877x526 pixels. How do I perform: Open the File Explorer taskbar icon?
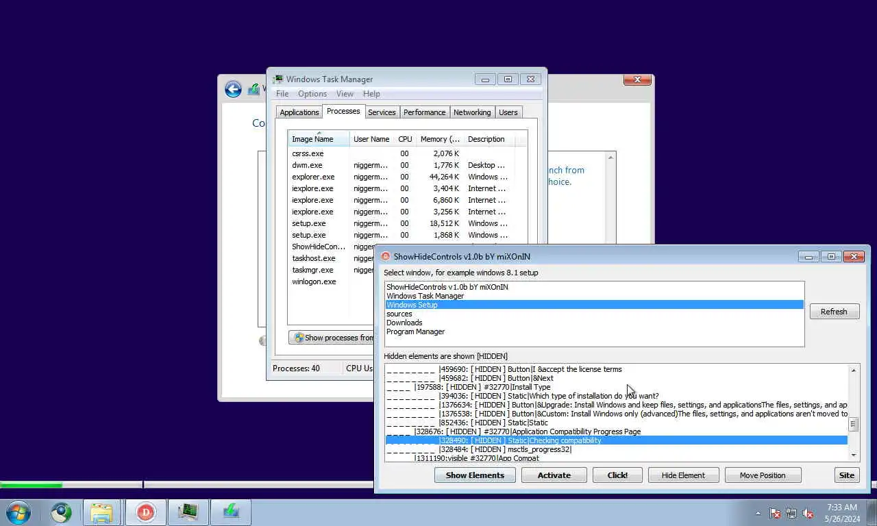(x=101, y=512)
